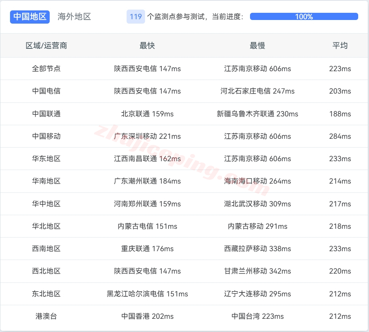Click 新疆乌鲁木齐联通 230ms slowest entry
This screenshot has width=369, height=332.
(x=257, y=114)
